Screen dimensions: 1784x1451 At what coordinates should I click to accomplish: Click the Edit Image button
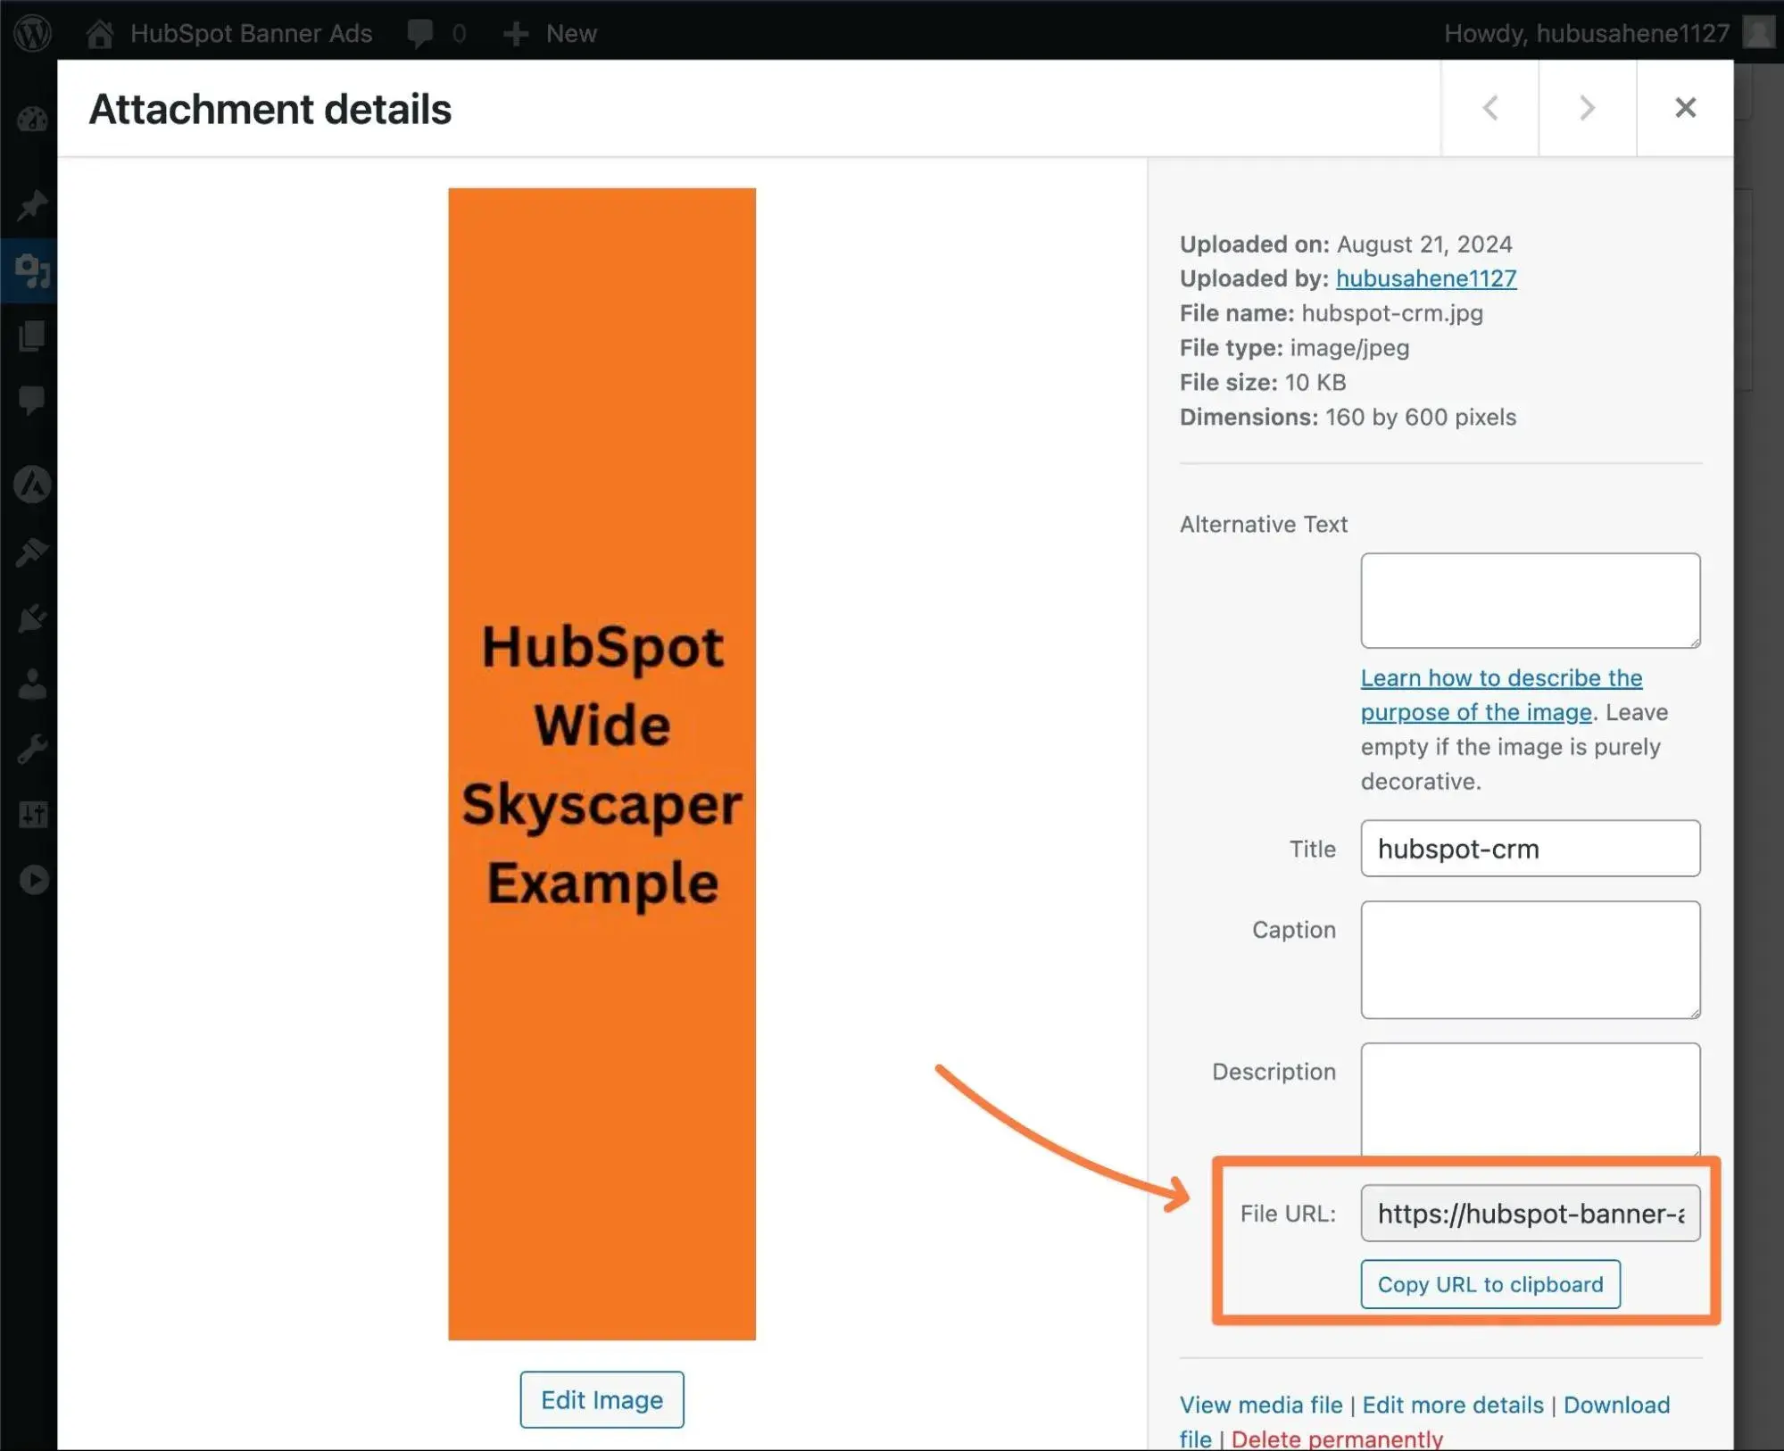point(602,1399)
